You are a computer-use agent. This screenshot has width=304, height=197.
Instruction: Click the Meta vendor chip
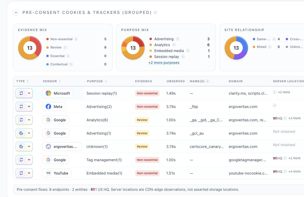pos(54,106)
